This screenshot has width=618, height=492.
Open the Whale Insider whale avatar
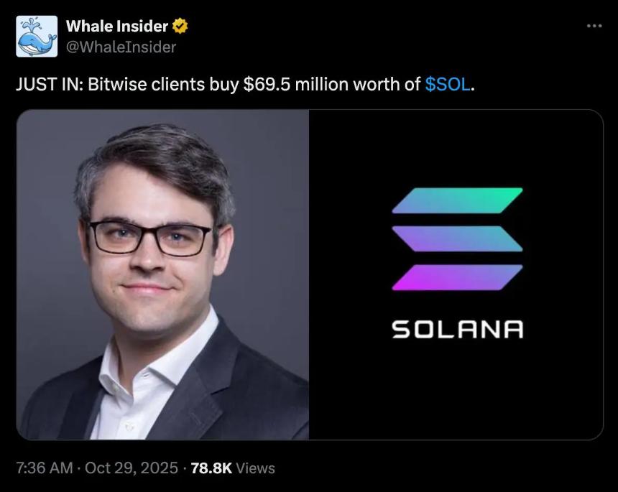pos(37,36)
